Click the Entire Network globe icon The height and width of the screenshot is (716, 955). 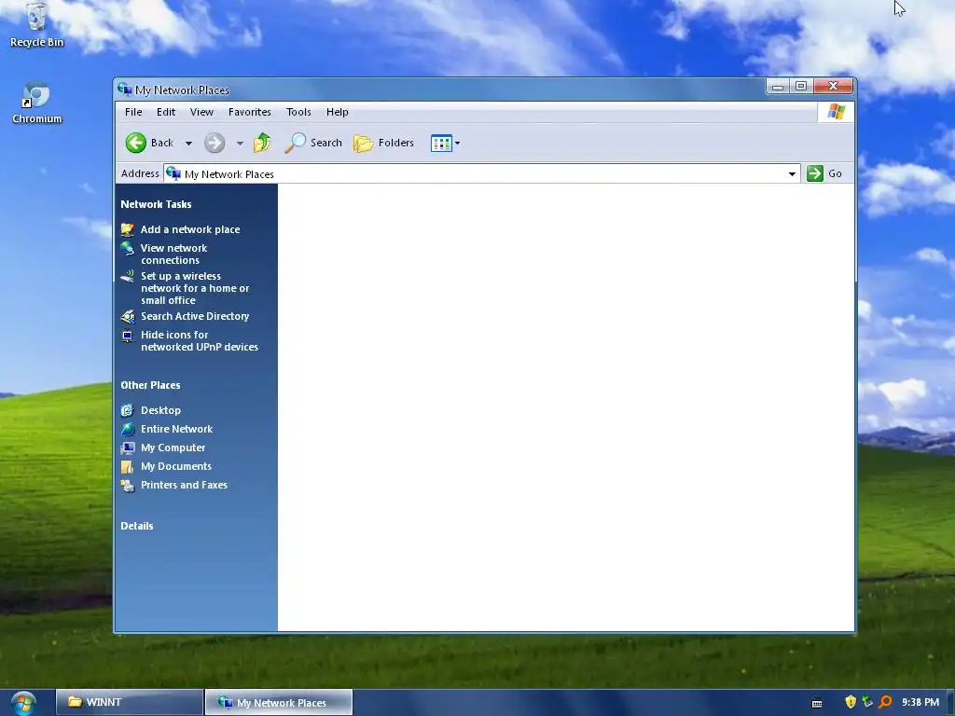tap(127, 429)
